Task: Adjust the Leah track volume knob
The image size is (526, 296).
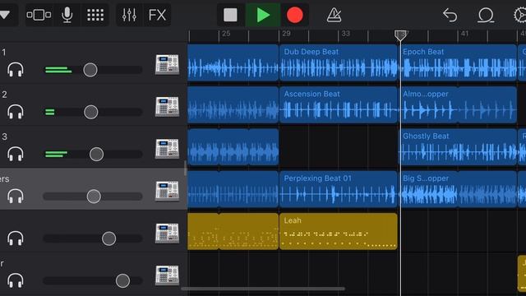Action: [x=108, y=238]
